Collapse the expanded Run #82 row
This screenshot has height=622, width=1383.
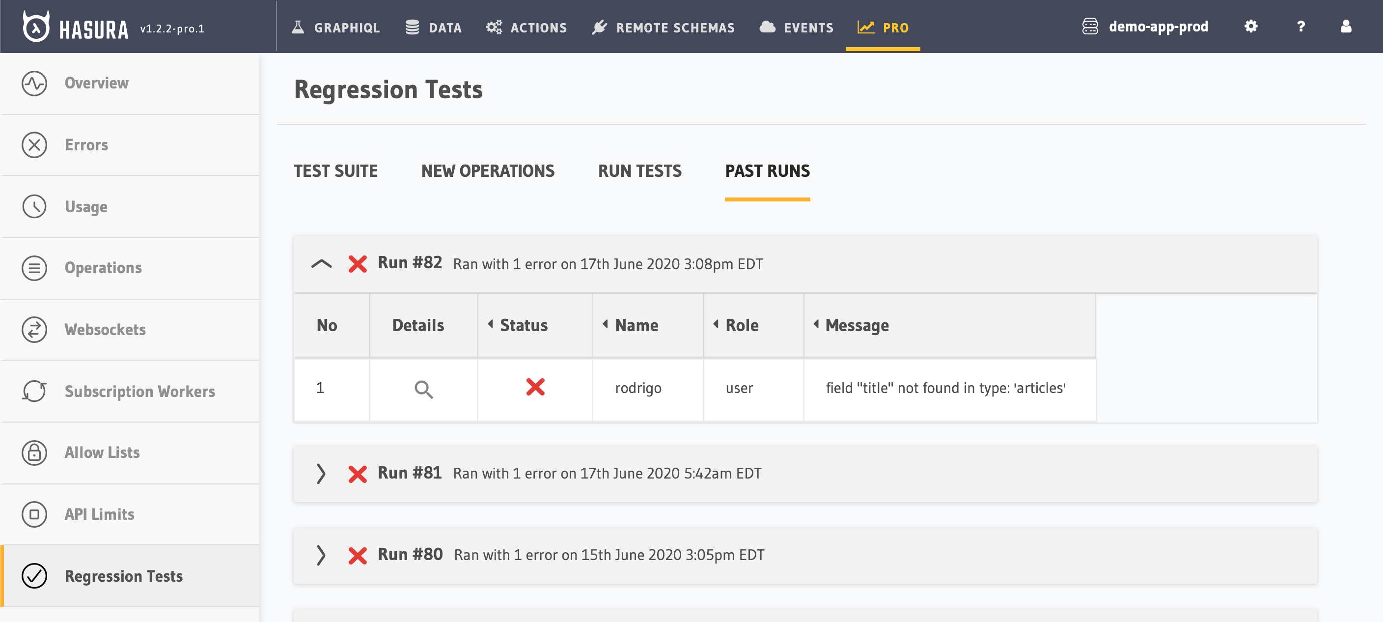[x=322, y=264]
